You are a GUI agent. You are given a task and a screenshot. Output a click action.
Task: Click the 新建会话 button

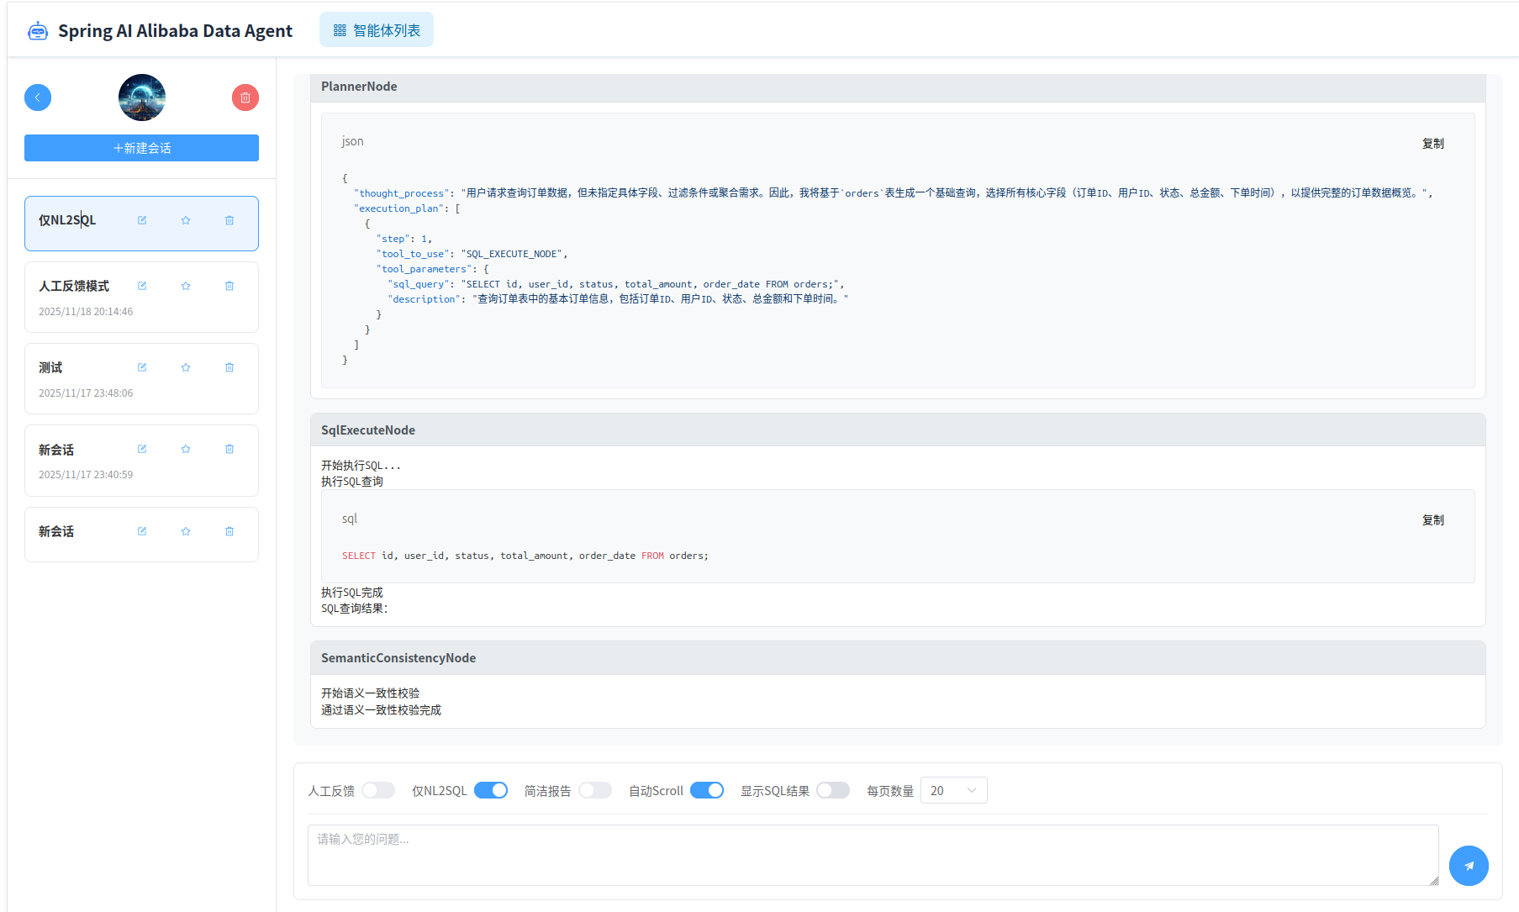(x=141, y=148)
